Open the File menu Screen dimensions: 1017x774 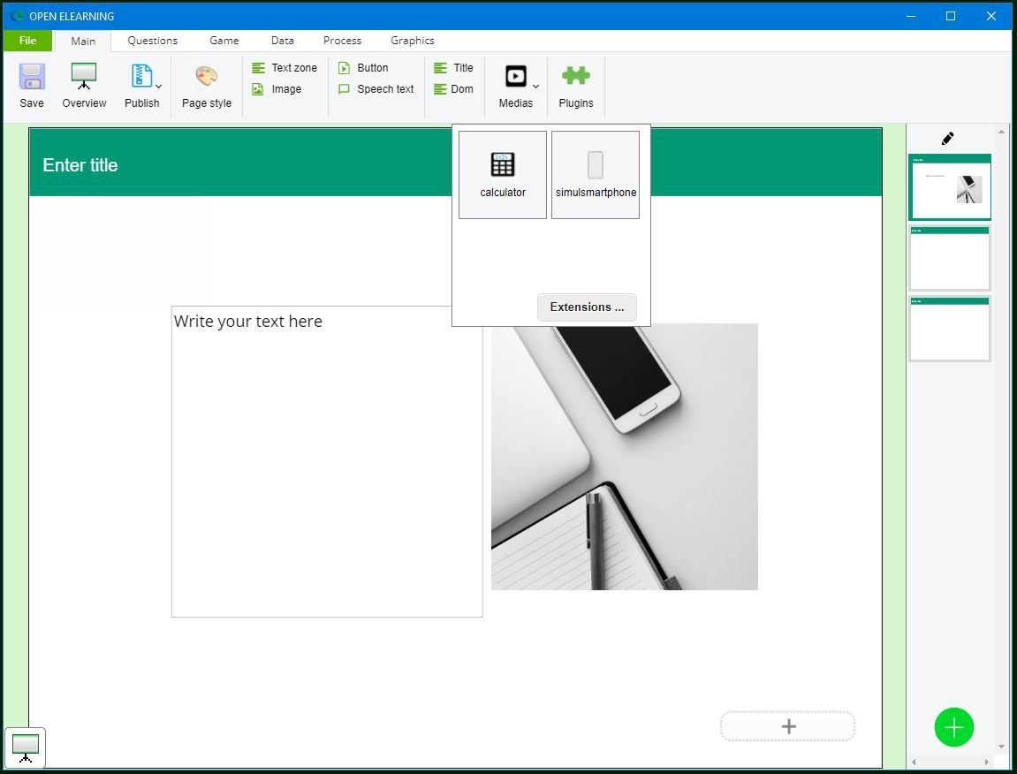pyautogui.click(x=27, y=41)
